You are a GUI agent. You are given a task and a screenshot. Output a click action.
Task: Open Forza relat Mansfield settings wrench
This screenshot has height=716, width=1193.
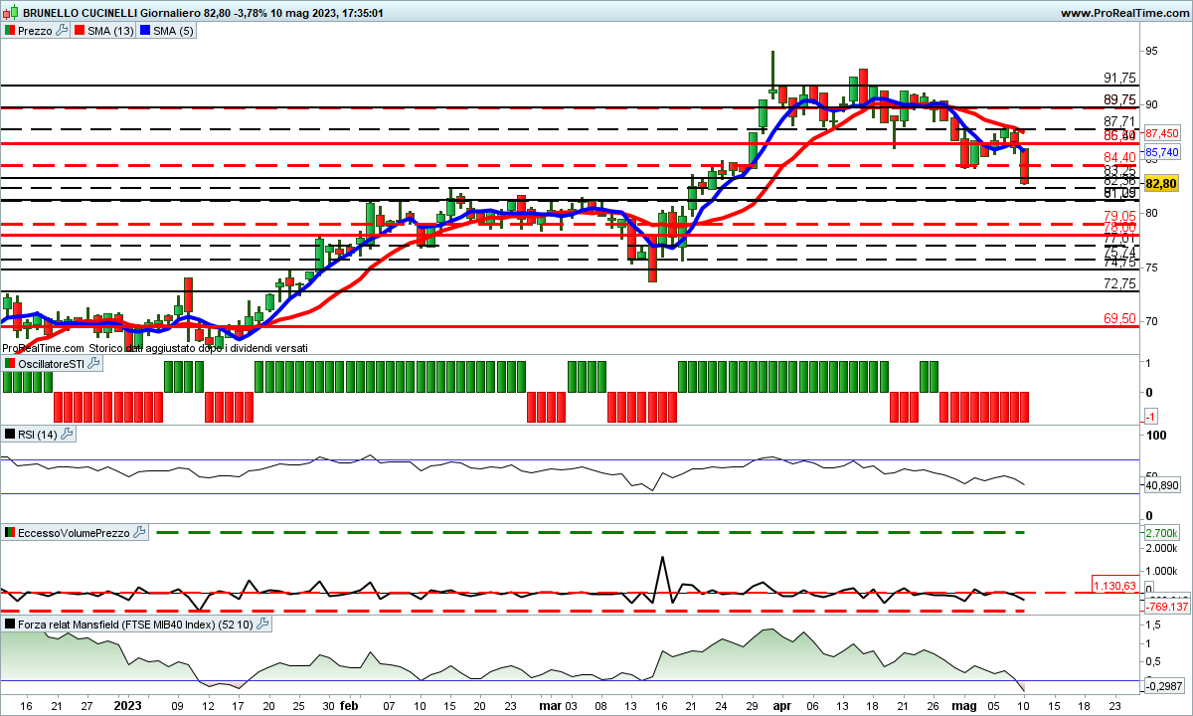263,625
